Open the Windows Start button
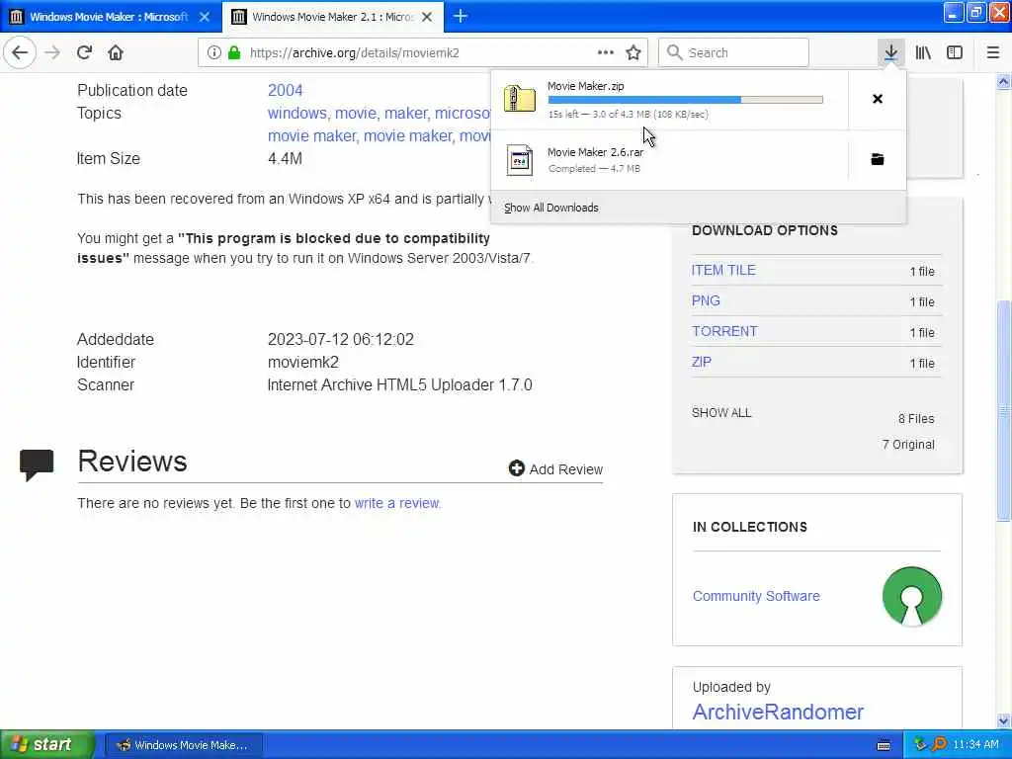This screenshot has width=1012, height=759. pyautogui.click(x=45, y=745)
